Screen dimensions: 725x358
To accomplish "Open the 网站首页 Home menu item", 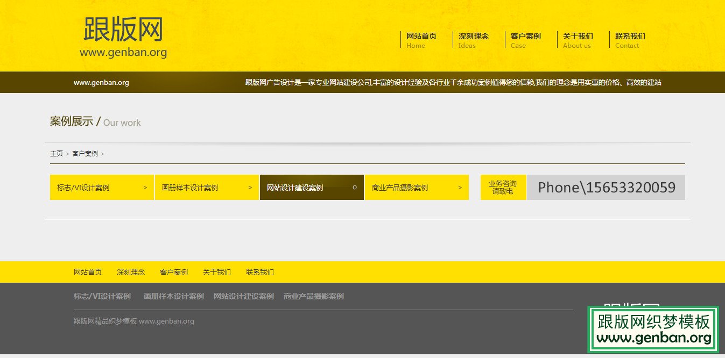I will (422, 40).
